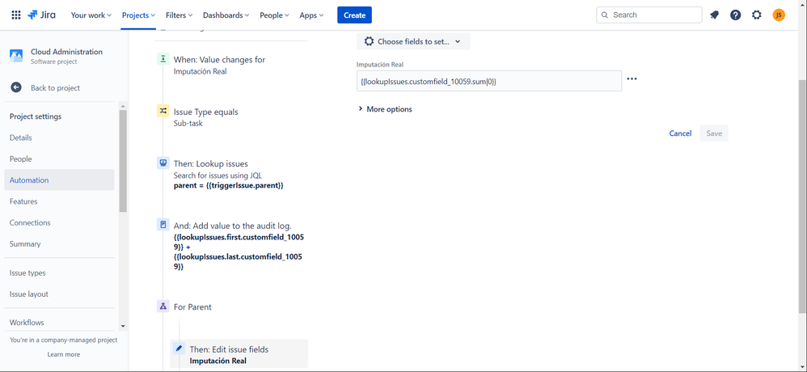Click the sidebar scrollbar up arrow

[122, 107]
